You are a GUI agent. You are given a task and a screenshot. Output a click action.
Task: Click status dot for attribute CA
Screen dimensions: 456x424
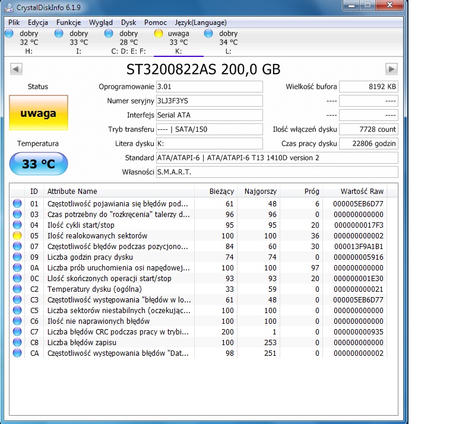(17, 353)
